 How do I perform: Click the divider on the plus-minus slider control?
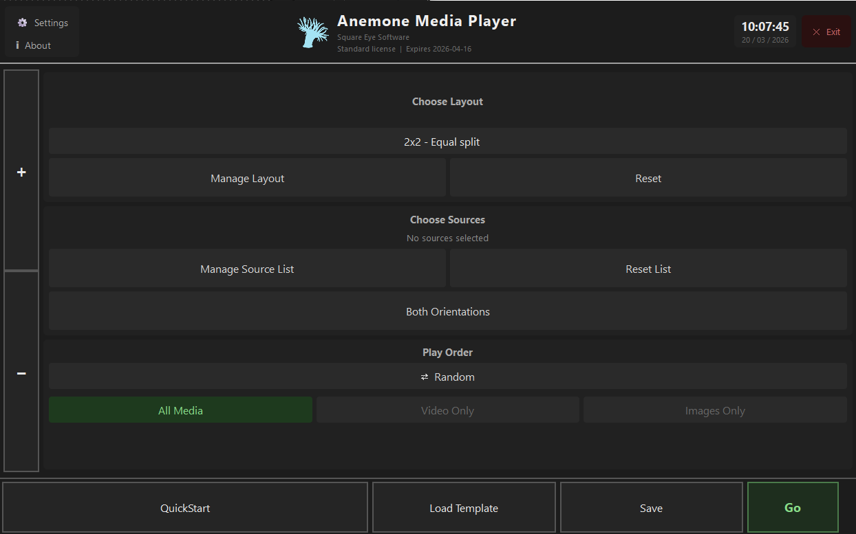[x=21, y=271]
